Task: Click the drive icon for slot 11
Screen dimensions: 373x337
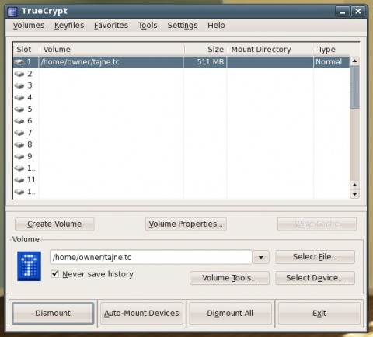Action: coord(19,180)
